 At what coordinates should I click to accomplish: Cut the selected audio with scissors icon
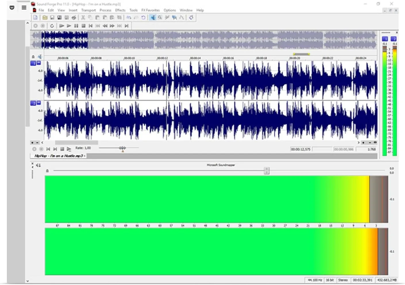[83, 17]
